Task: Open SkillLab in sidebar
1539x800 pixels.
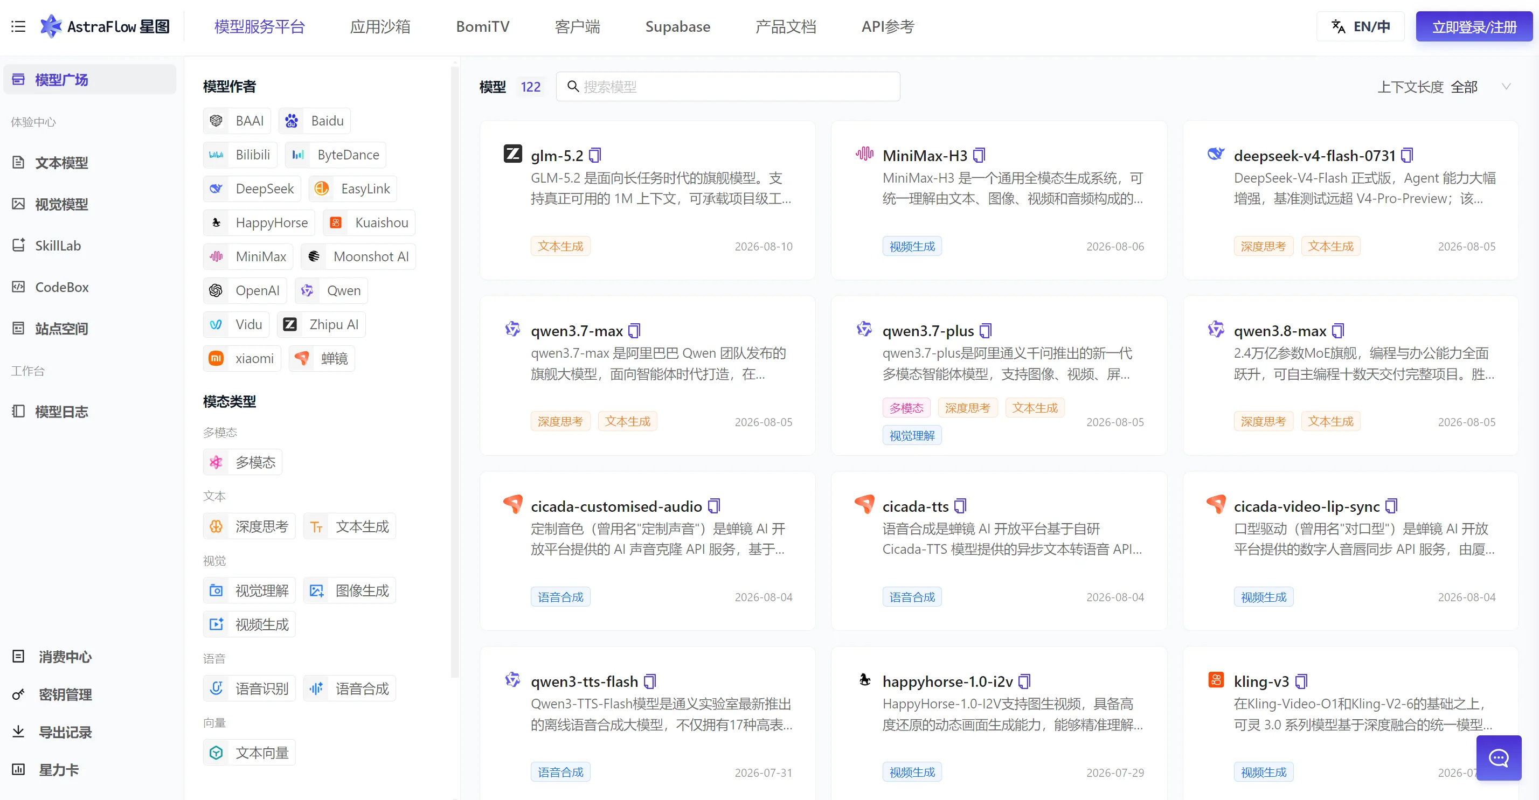Action: click(89, 246)
